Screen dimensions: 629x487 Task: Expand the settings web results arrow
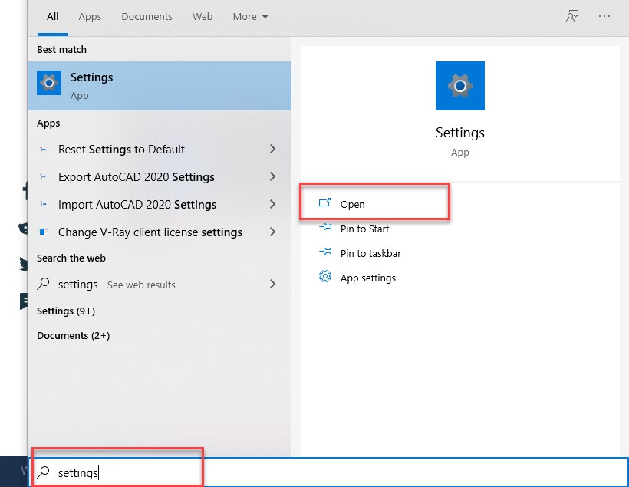(273, 284)
